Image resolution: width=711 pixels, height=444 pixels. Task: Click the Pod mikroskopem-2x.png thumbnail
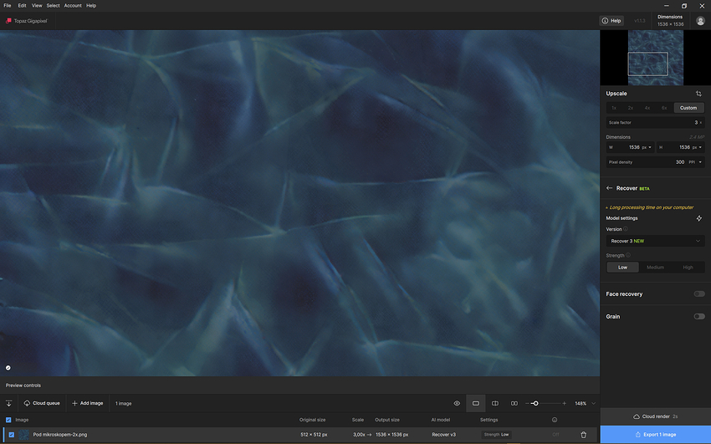tap(23, 435)
